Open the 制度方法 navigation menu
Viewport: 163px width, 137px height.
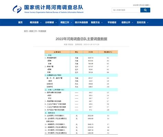(95, 22)
